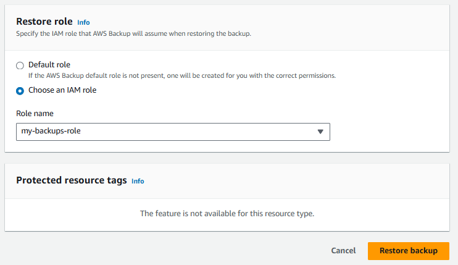Image resolution: width=458 pixels, height=265 pixels.
Task: Click the Role name field label
Action: [35, 114]
